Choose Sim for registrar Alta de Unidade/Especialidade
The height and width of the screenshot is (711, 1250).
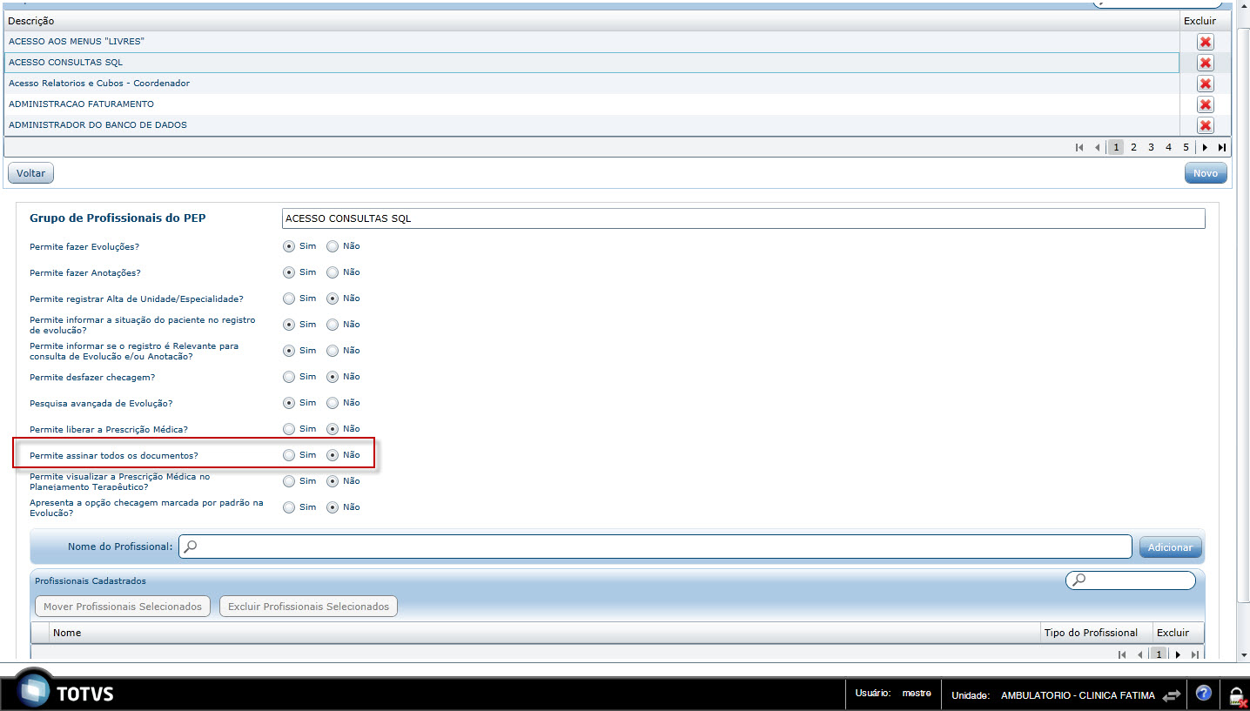click(289, 298)
